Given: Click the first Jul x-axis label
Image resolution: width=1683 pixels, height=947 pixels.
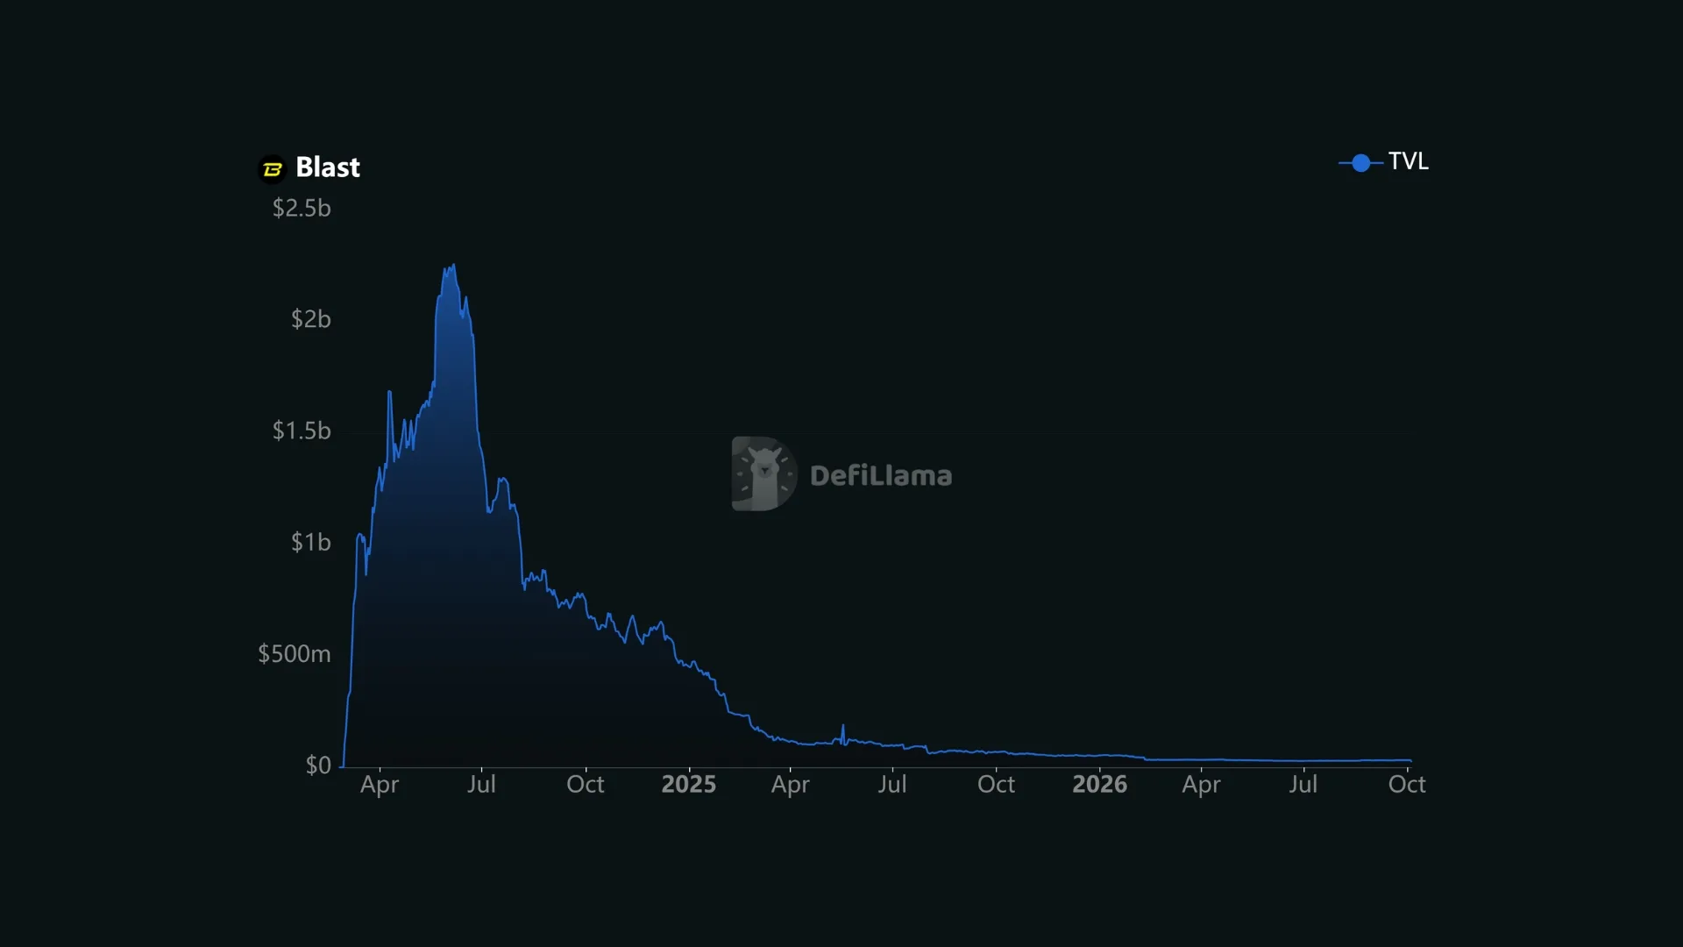Looking at the screenshot, I should tap(481, 784).
